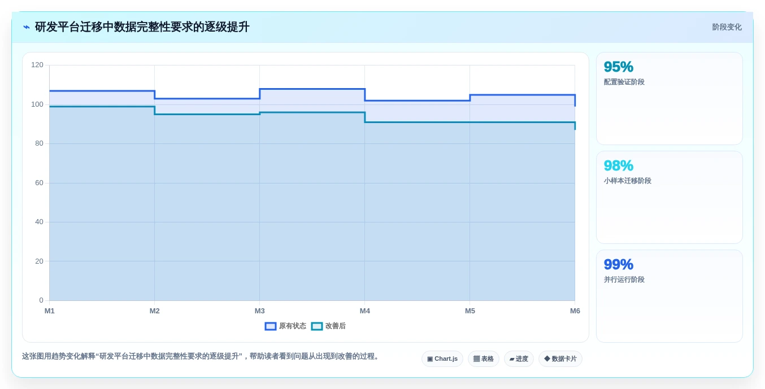Image resolution: width=765 pixels, height=389 pixels.
Task: Click the M3 x-axis label
Action: [x=260, y=311]
